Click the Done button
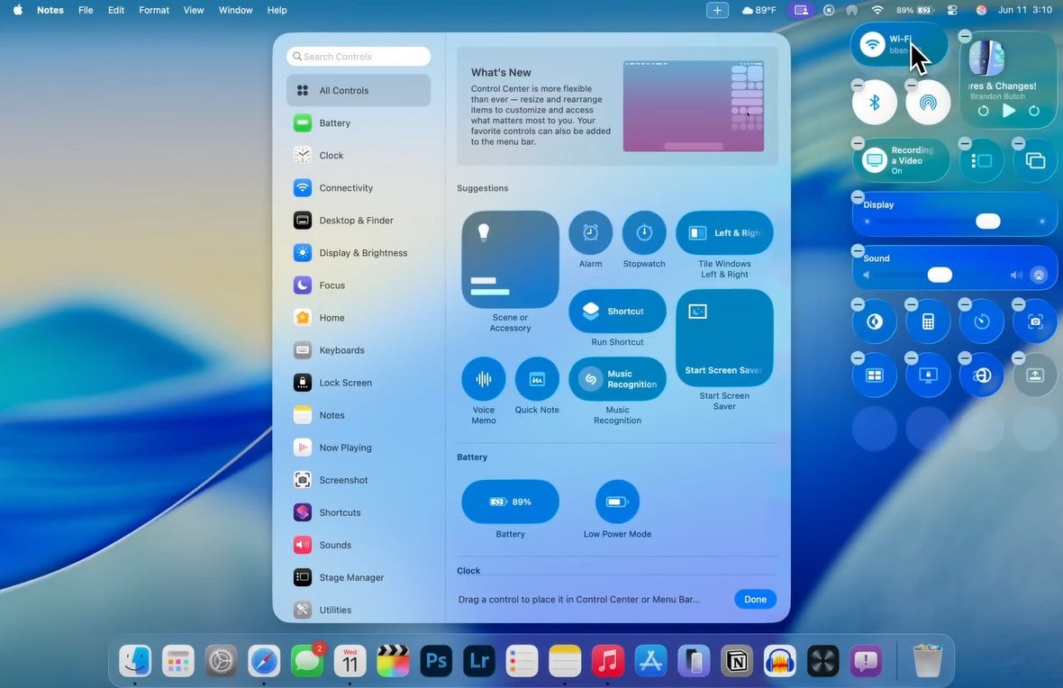1063x688 pixels. [755, 599]
